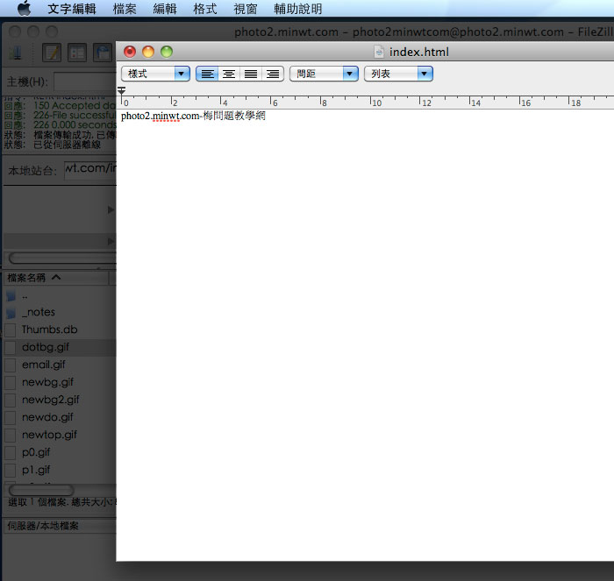Open the 列表 list dropdown
This screenshot has height=581, width=614.
pos(398,74)
